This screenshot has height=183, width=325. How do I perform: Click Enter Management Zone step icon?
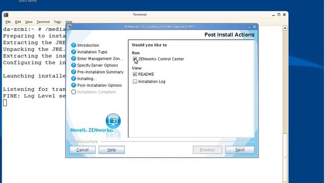pyautogui.click(x=73, y=58)
